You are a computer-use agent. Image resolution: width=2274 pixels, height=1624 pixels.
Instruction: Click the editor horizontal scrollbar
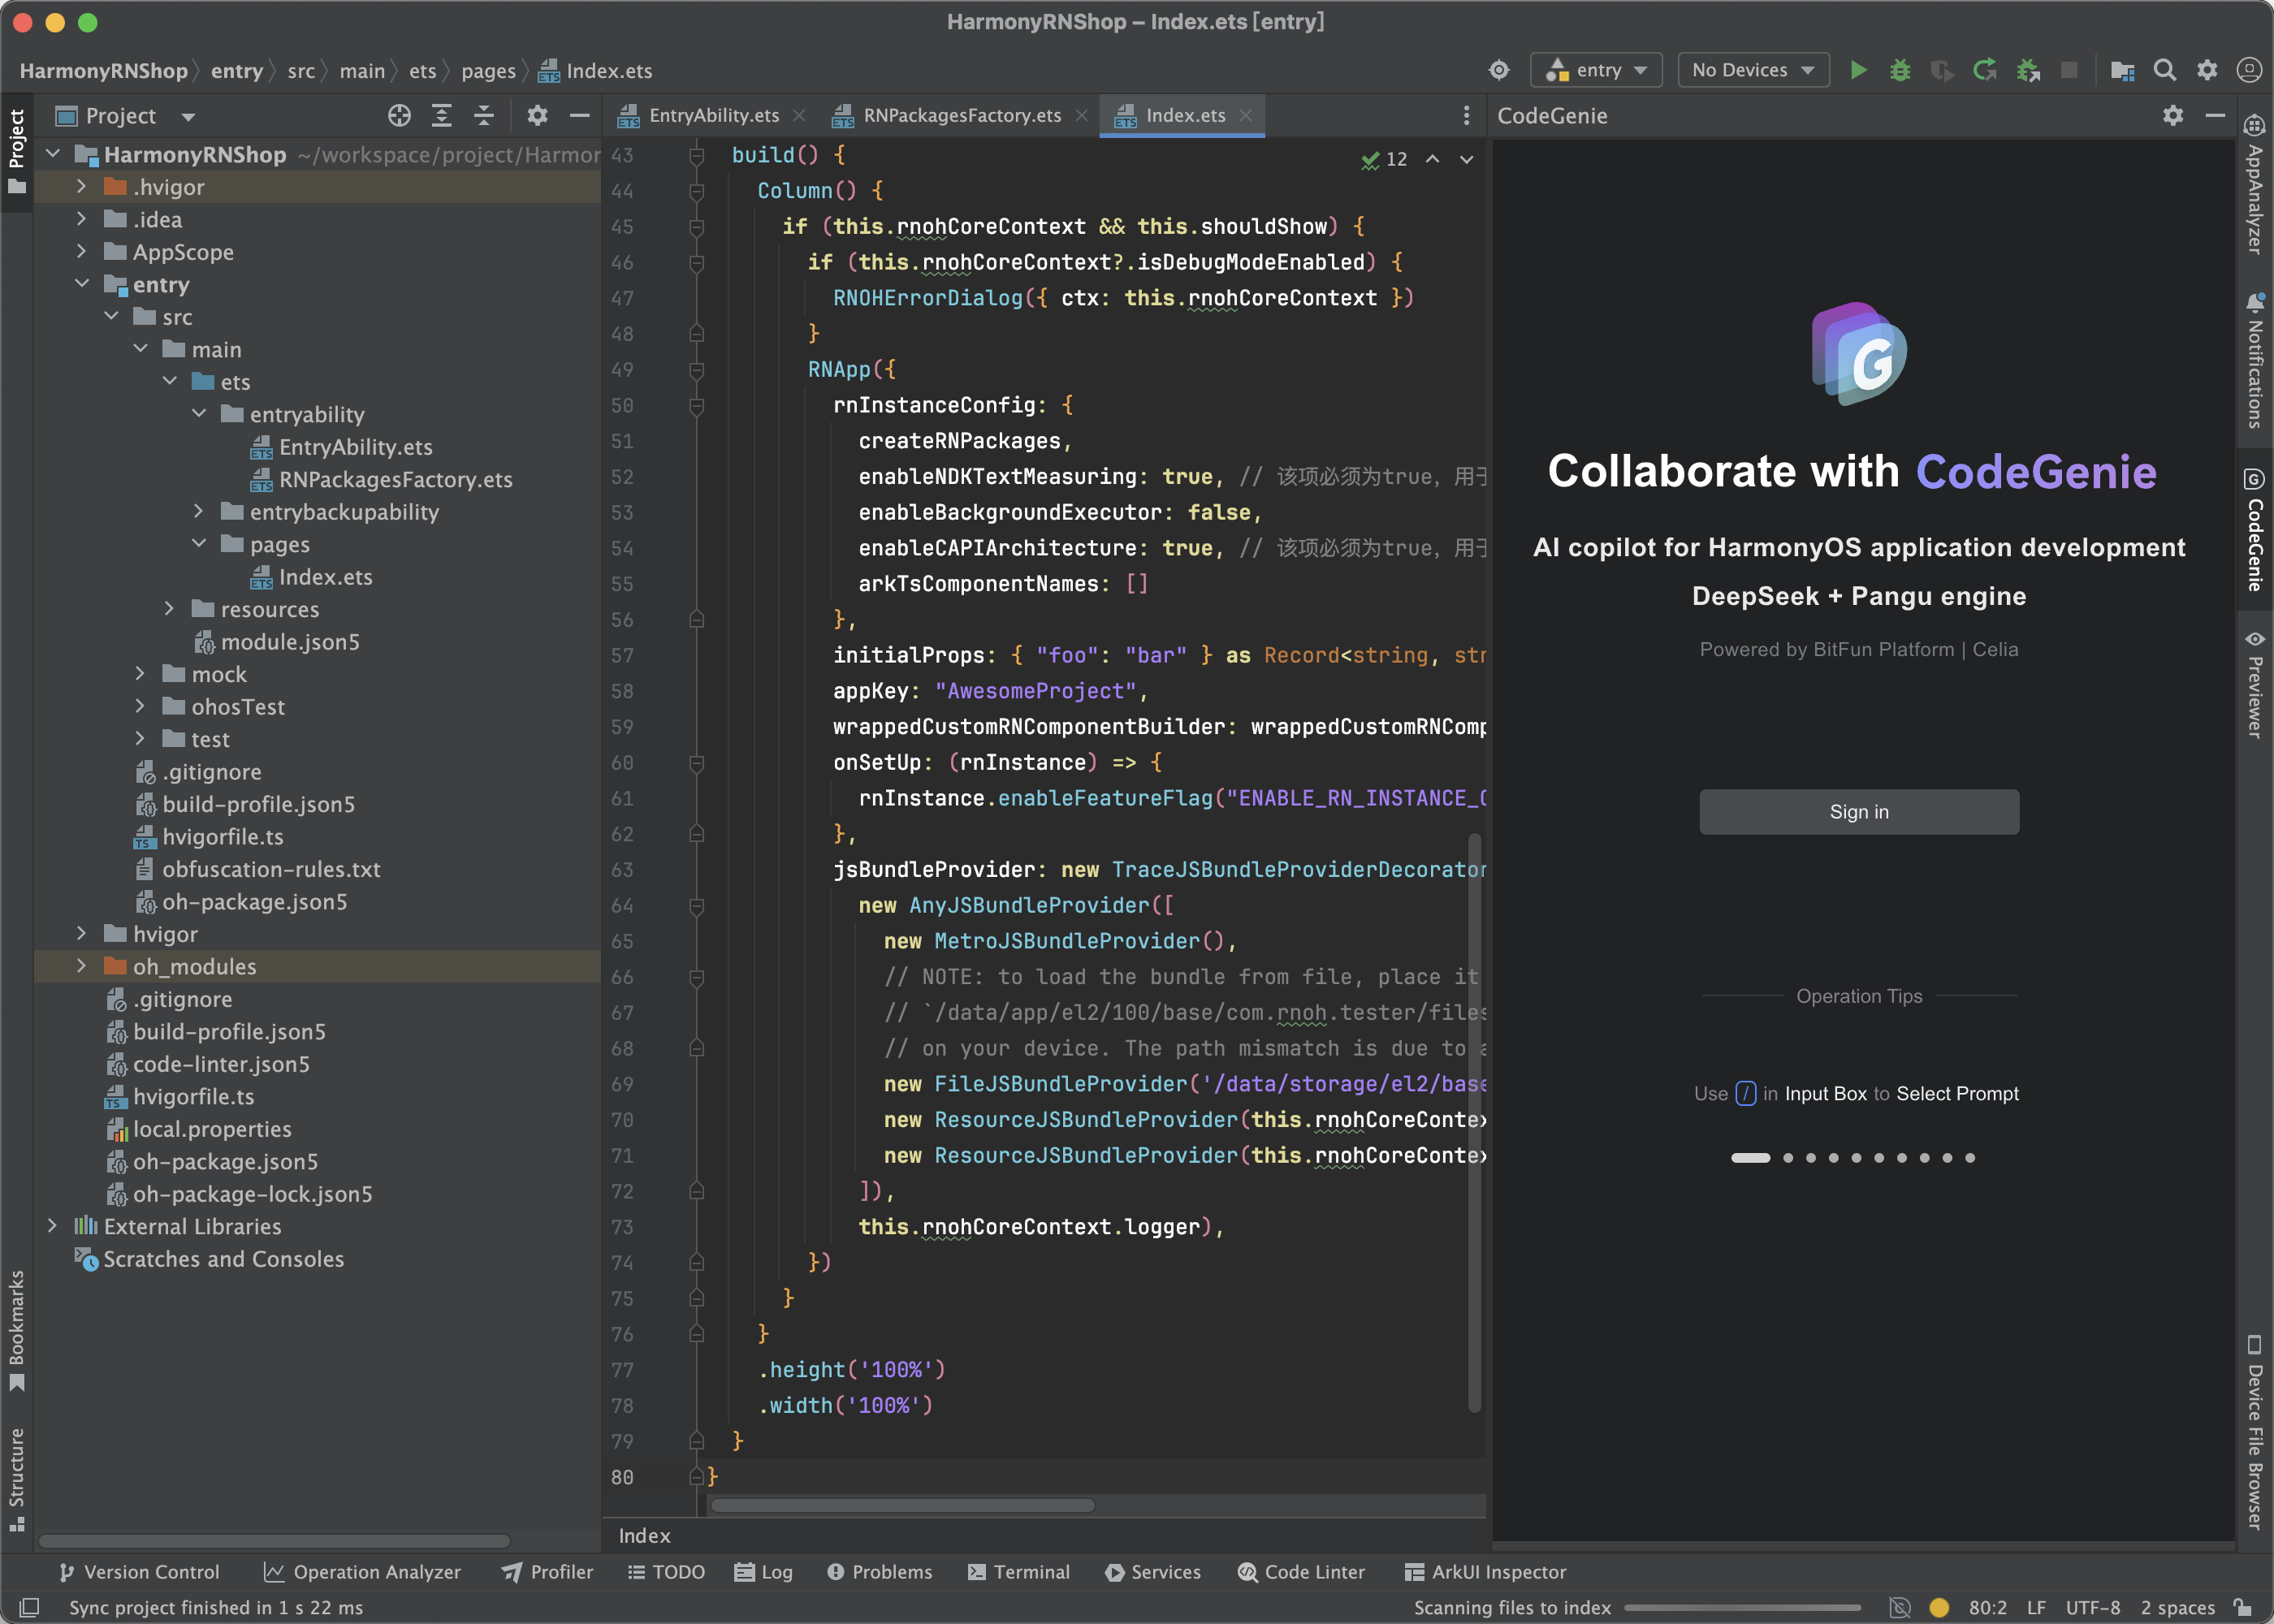(903, 1505)
